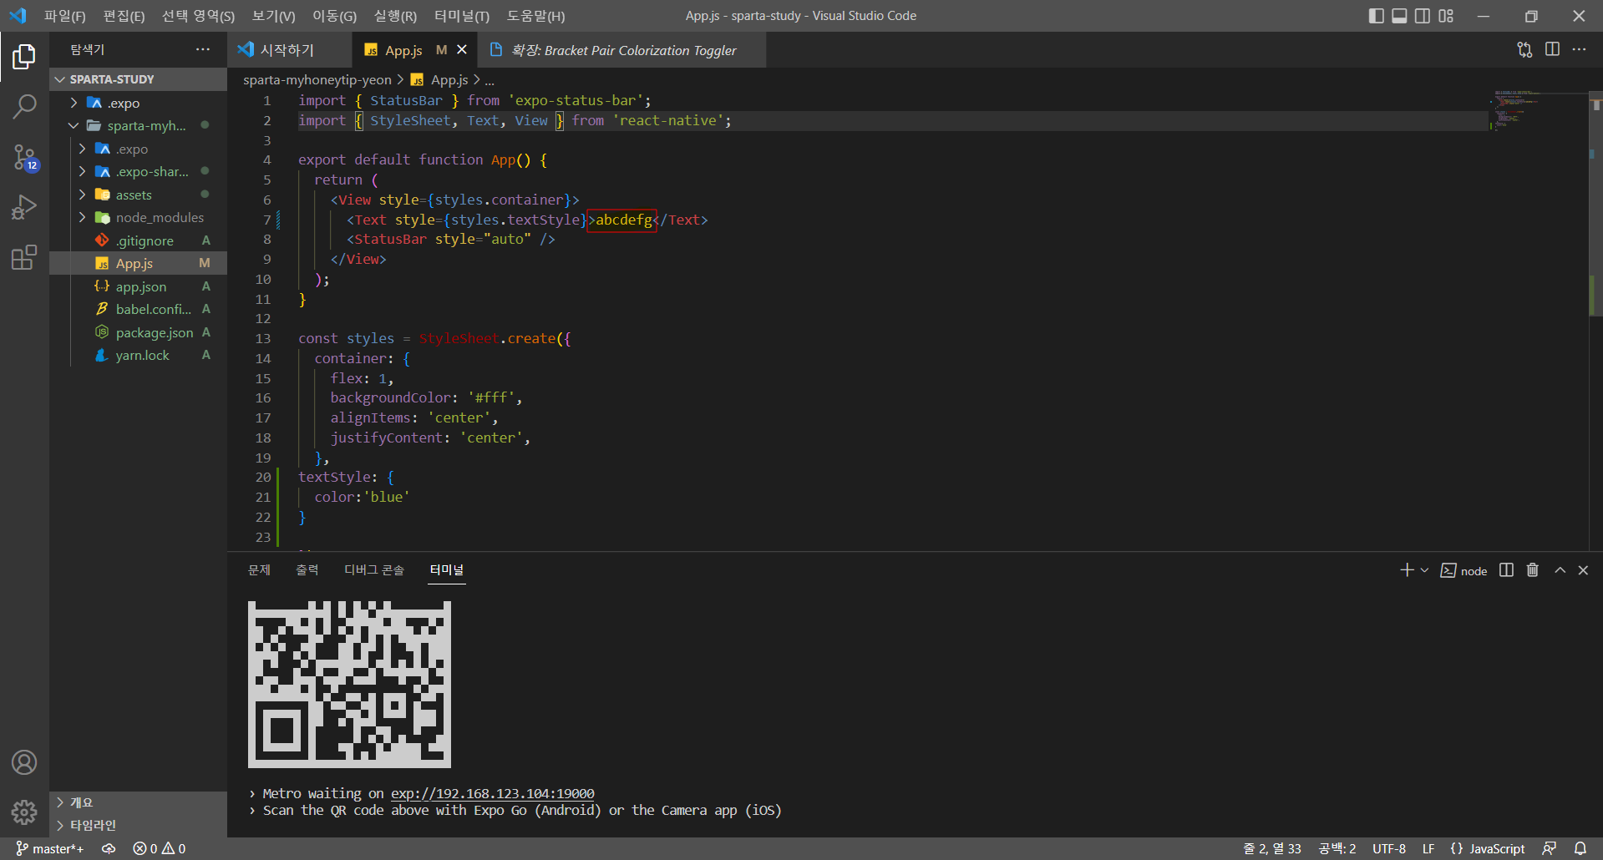This screenshot has height=860, width=1603.
Task: Open editor More Actions ellipsis
Action: [1579, 49]
